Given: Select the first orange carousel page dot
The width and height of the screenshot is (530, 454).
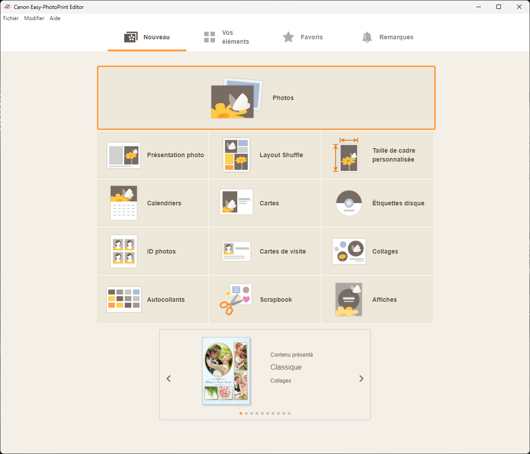Looking at the screenshot, I should pos(241,413).
